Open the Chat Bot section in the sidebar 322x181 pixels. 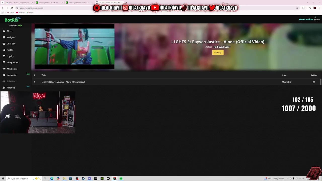click(x=9, y=44)
